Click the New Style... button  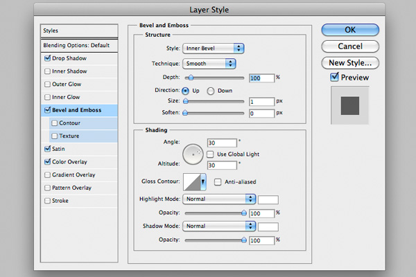[349, 62]
